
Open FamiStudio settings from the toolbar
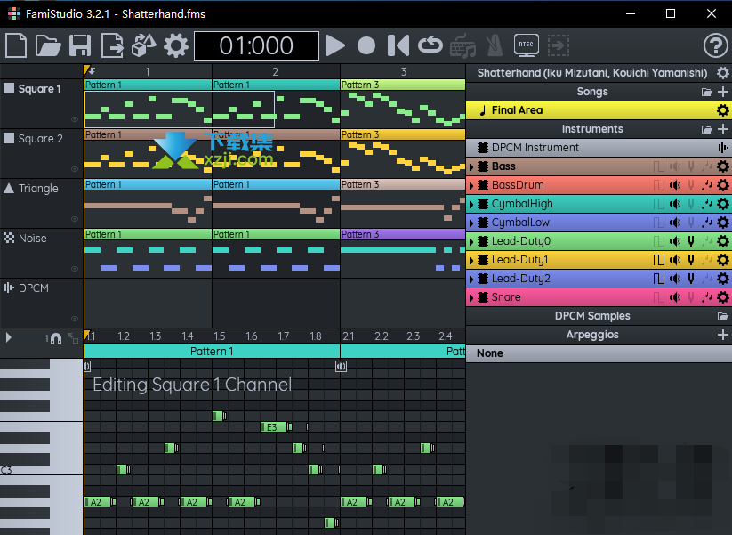point(176,45)
